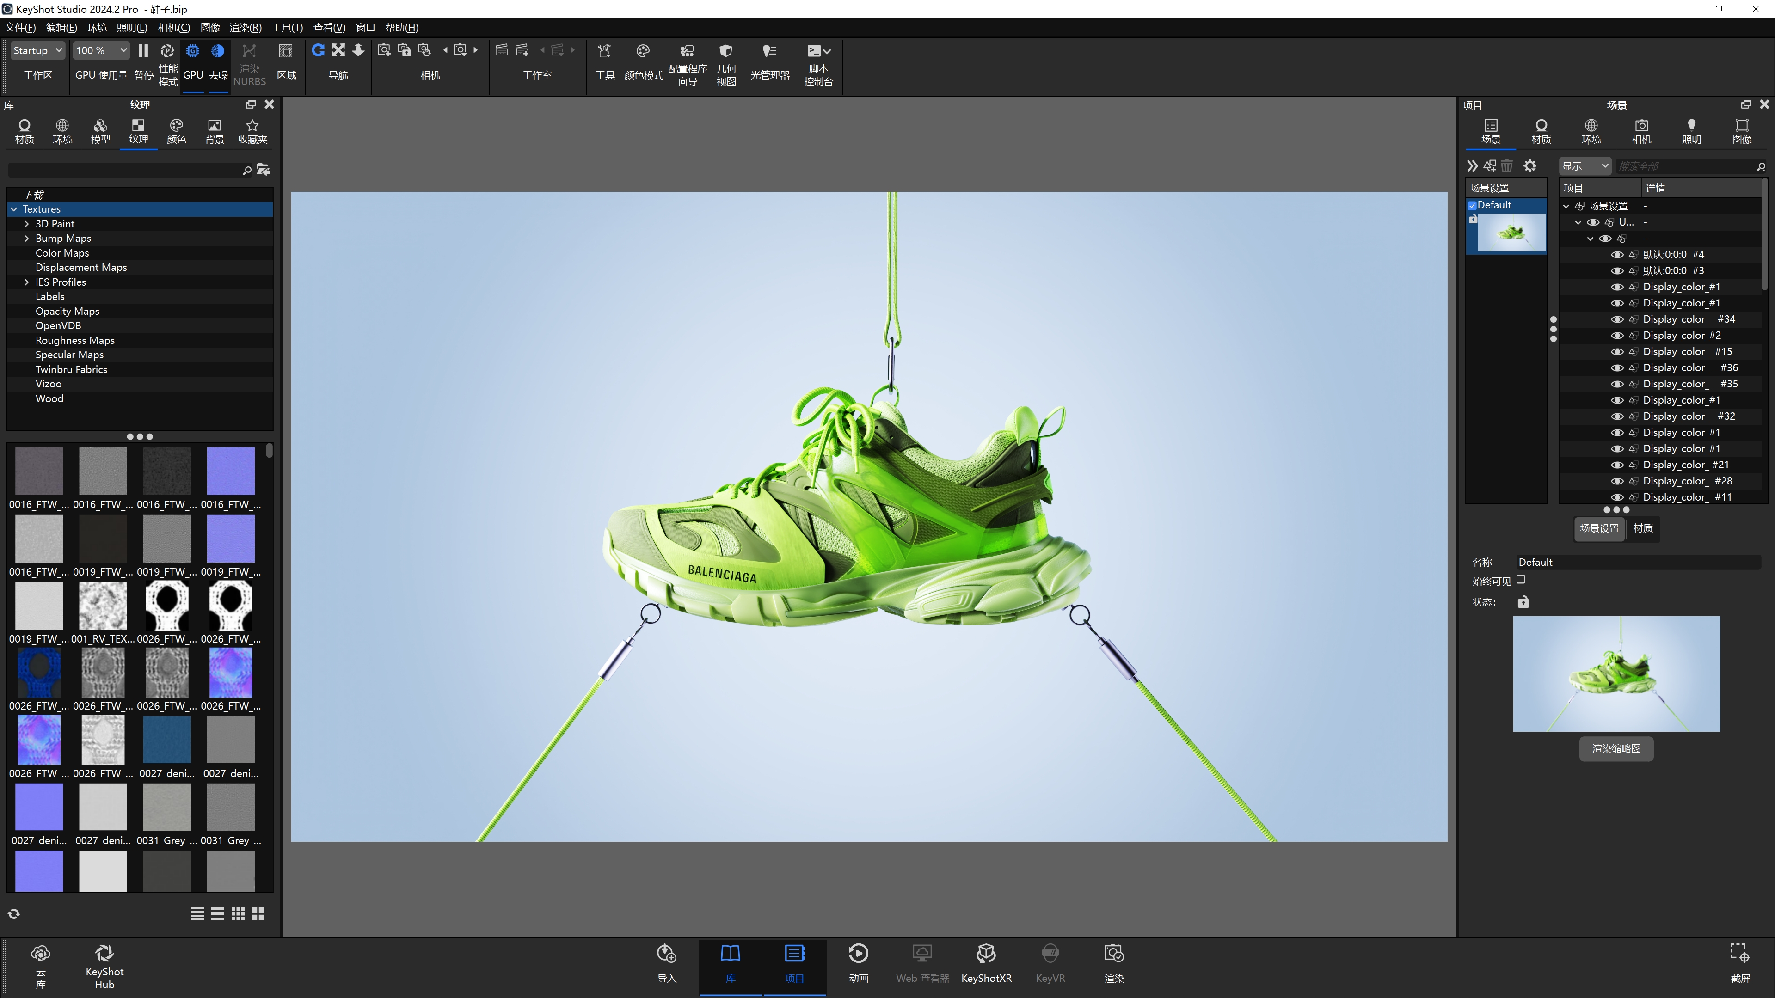Click 导入 import button
This screenshot has width=1775, height=998.
coord(666,964)
